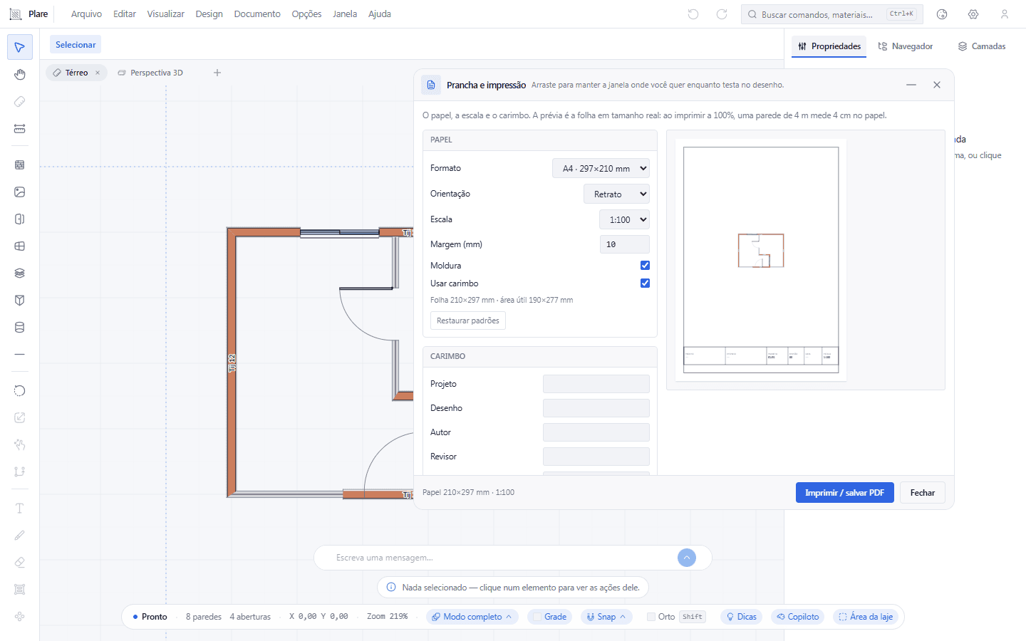1026x641 pixels.
Task: Toggle Área da laje option
Action: pos(866,617)
